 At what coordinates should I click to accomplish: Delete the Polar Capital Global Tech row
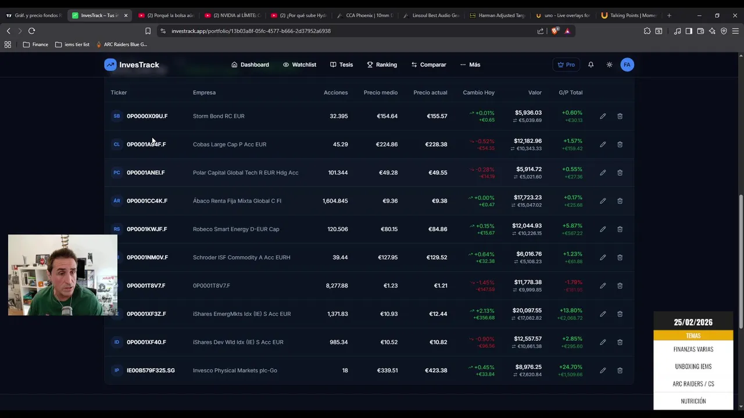click(x=620, y=172)
